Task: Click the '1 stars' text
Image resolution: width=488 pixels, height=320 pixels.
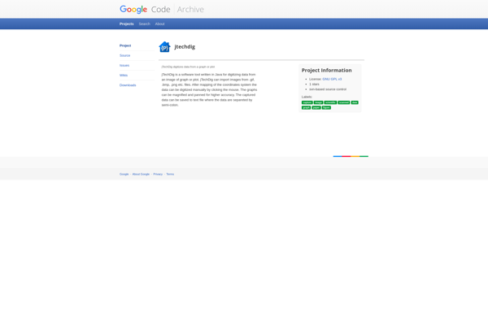Action: (314, 84)
